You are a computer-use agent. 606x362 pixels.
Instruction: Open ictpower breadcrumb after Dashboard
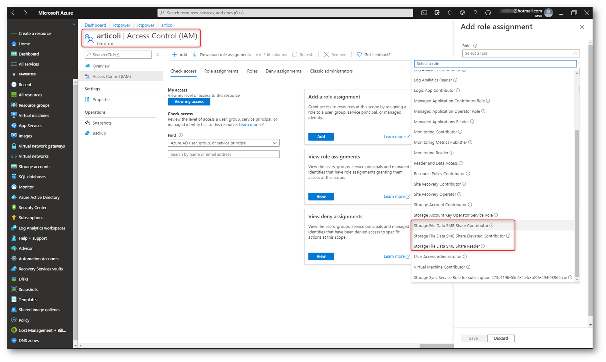coord(122,25)
